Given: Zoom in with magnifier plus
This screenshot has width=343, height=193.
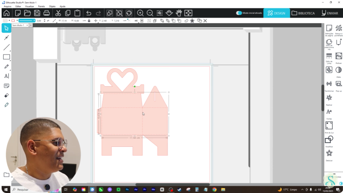Looking at the screenshot, I should click(140, 13).
